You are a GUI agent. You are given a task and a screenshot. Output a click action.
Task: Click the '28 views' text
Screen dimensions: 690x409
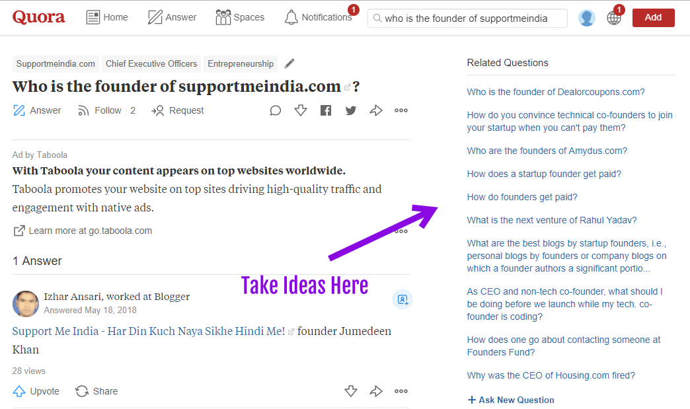(28, 371)
